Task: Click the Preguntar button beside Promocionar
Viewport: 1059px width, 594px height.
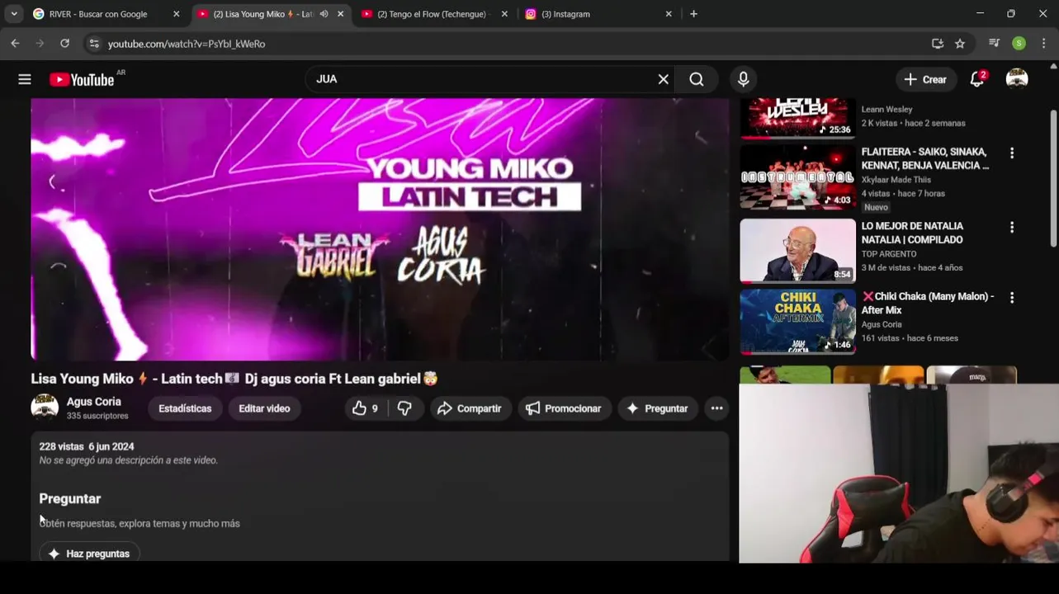Action: point(658,408)
